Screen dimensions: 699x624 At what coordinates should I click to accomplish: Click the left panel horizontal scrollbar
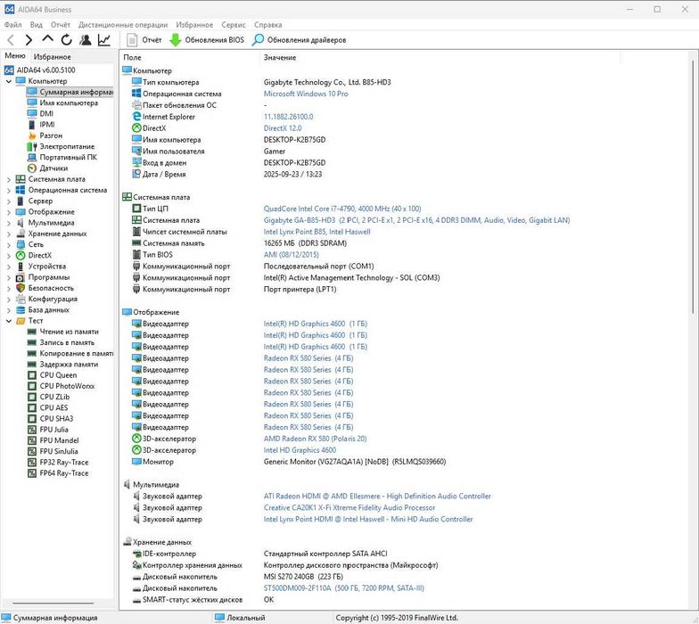(x=53, y=603)
